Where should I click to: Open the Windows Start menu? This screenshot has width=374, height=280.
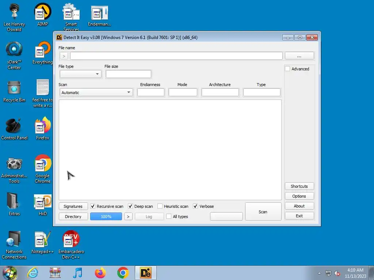9,273
